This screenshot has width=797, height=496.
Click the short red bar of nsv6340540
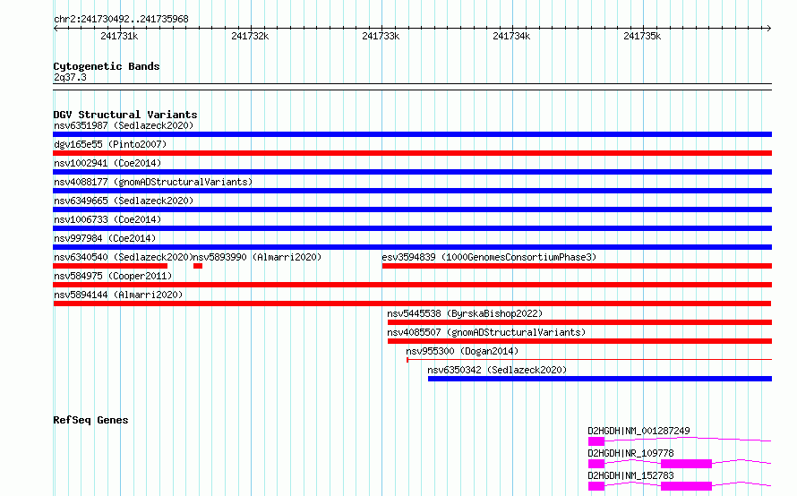click(x=110, y=266)
